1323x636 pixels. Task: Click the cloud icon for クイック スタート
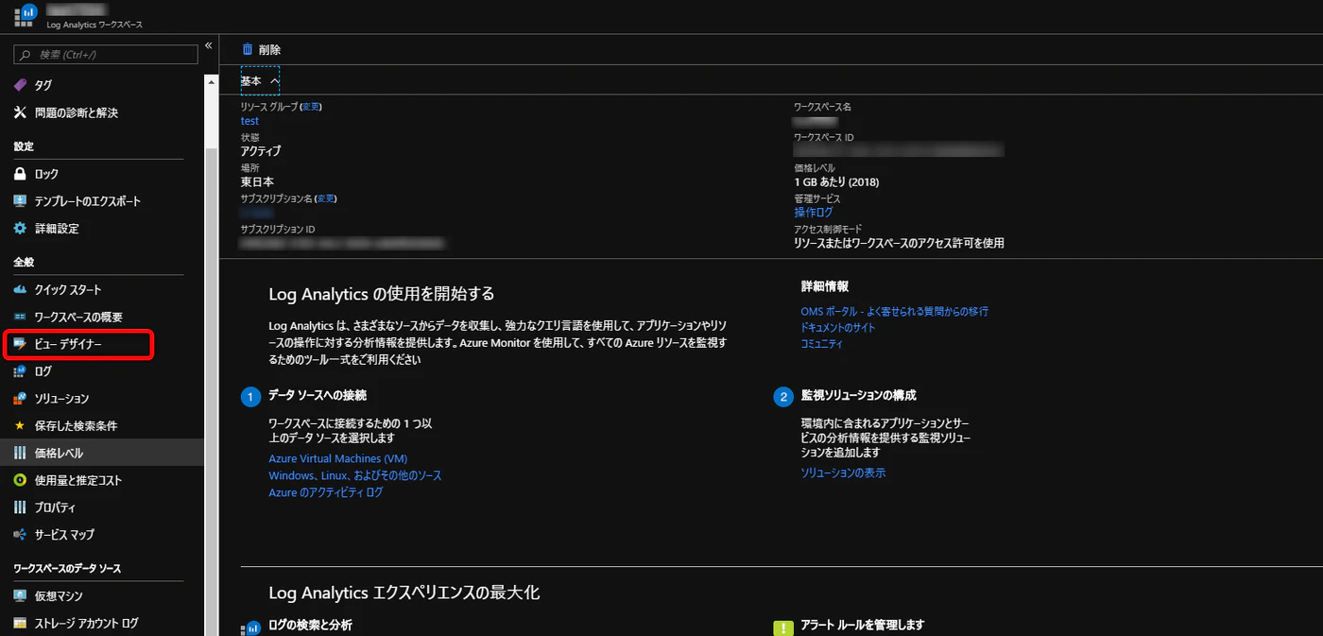click(20, 290)
